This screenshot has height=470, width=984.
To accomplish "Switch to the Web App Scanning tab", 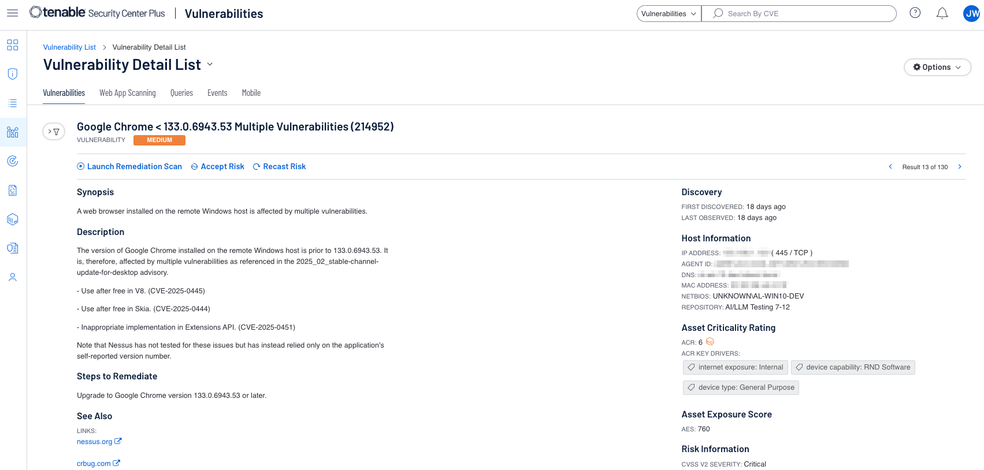I will (x=128, y=93).
